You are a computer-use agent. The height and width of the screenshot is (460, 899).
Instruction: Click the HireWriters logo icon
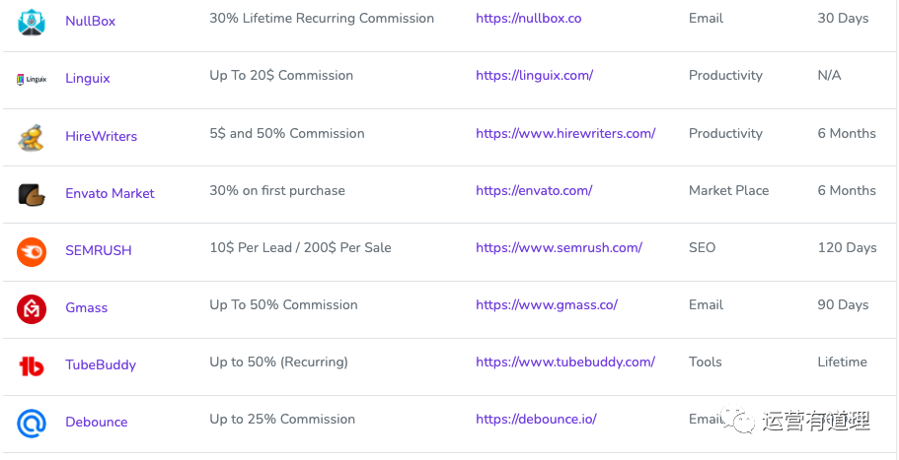click(x=32, y=136)
